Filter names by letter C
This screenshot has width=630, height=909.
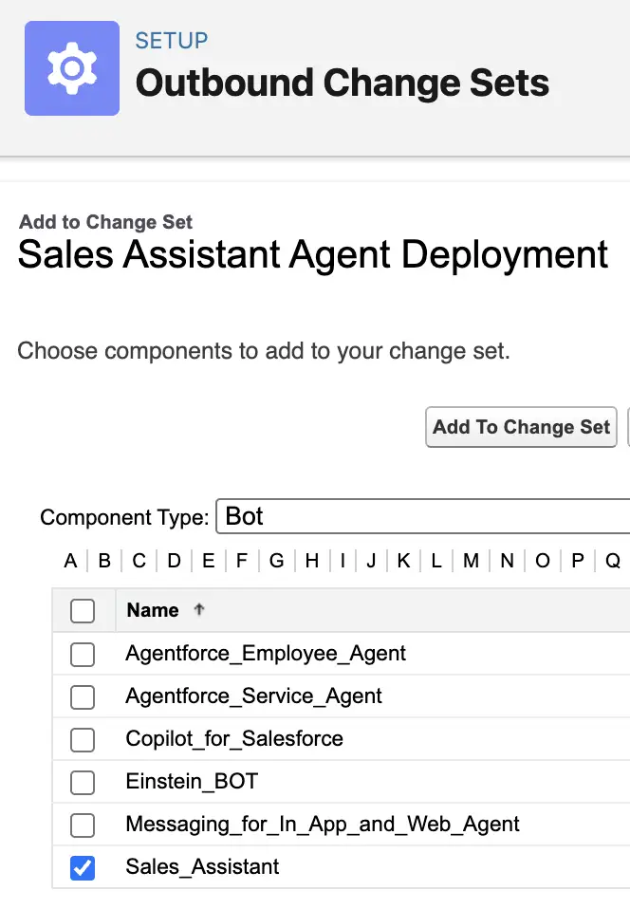139,561
